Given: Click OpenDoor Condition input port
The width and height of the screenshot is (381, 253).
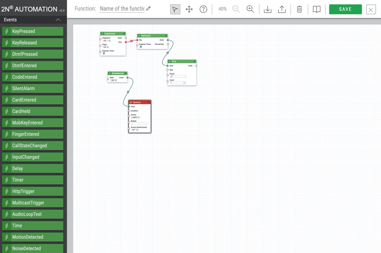Looking at the screenshot, I should [x=129, y=111].
